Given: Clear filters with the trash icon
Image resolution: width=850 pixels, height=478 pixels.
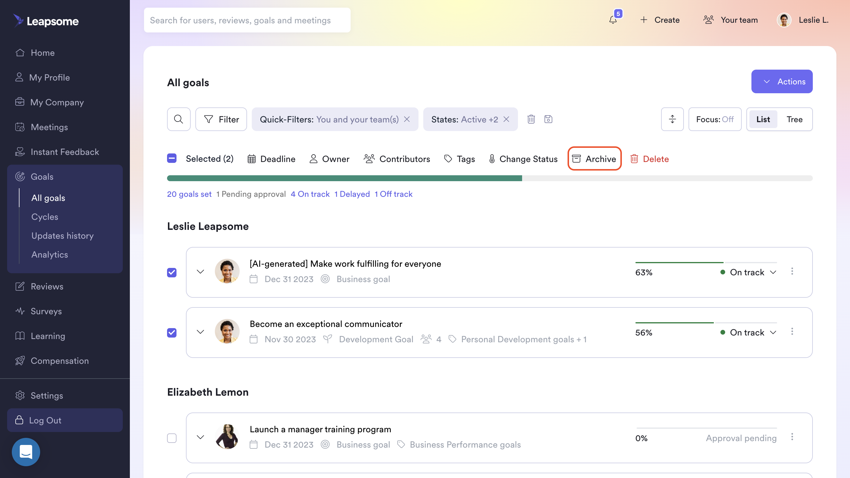Looking at the screenshot, I should point(531,119).
